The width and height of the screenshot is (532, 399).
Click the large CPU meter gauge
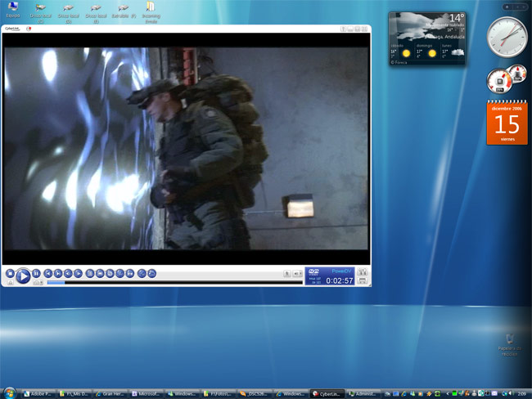coord(499,81)
